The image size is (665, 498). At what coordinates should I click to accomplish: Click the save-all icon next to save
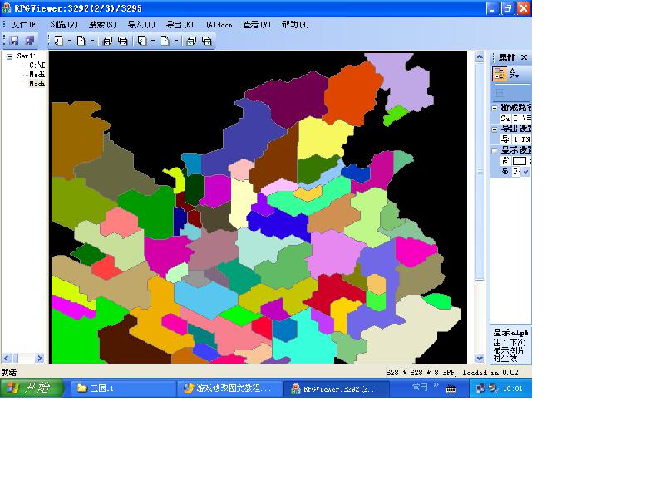(30, 40)
